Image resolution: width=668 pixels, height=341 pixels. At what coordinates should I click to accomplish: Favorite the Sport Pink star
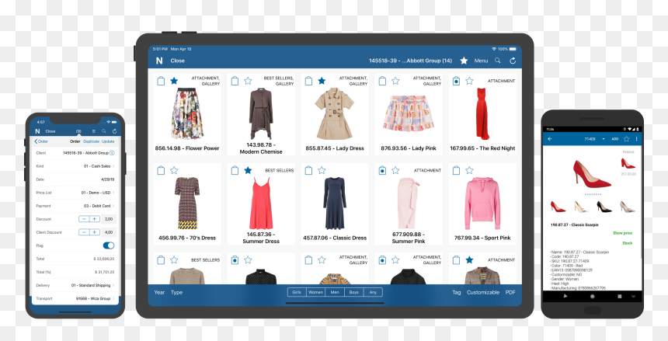click(469, 170)
